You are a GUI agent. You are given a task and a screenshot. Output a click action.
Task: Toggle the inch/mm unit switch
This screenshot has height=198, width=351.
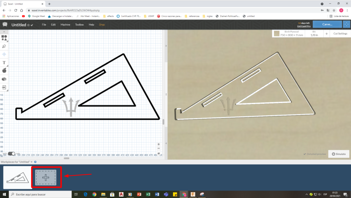point(12,154)
